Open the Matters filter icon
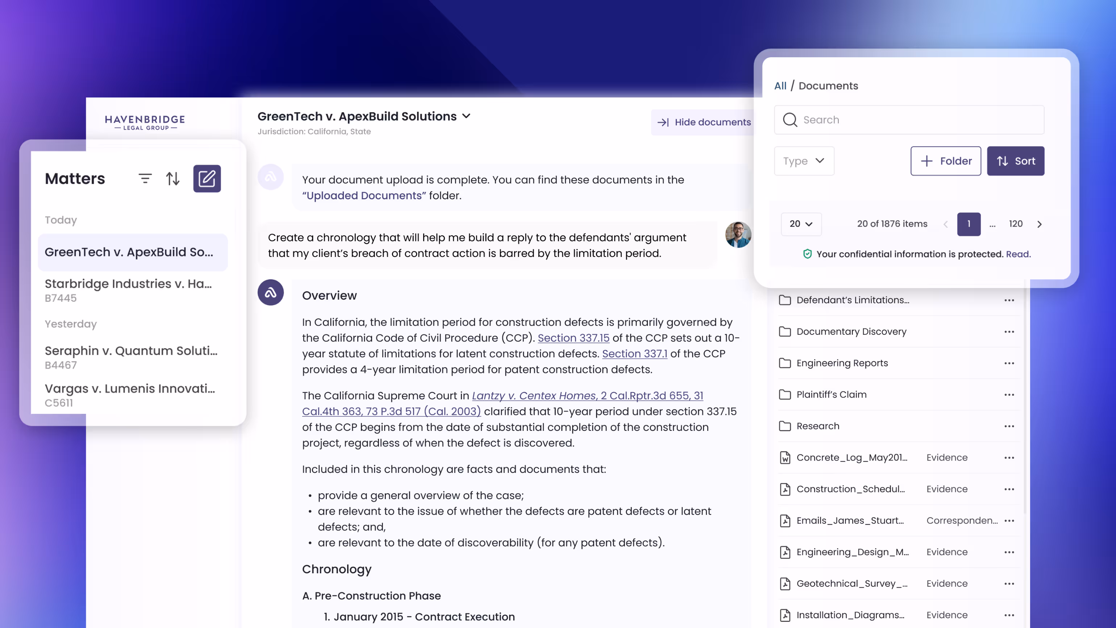Viewport: 1116px width, 628px height. click(x=145, y=179)
